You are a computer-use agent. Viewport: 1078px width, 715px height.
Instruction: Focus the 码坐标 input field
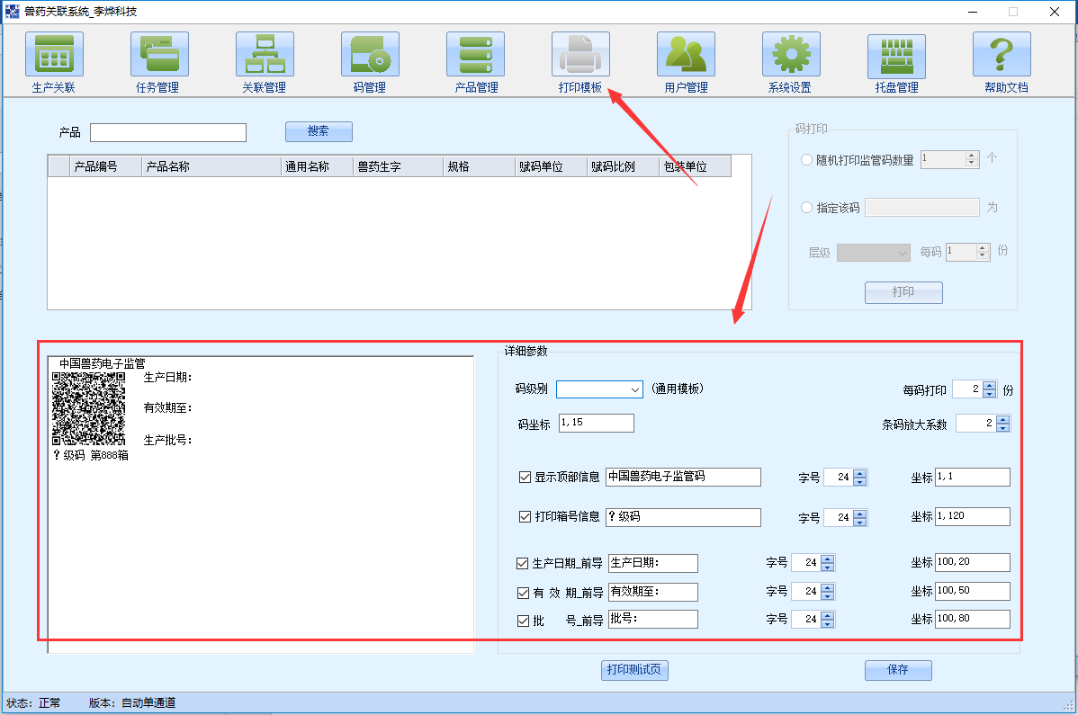tap(597, 423)
